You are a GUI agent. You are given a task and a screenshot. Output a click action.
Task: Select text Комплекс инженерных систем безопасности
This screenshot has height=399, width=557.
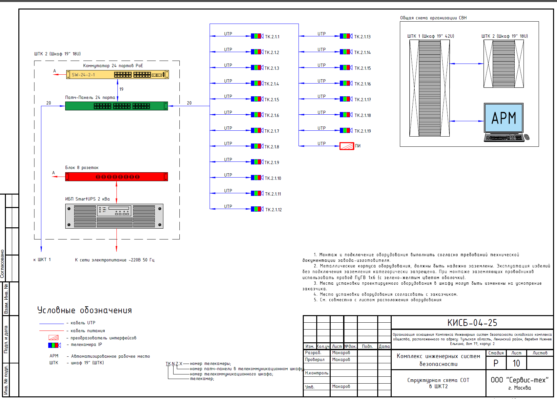439,360
